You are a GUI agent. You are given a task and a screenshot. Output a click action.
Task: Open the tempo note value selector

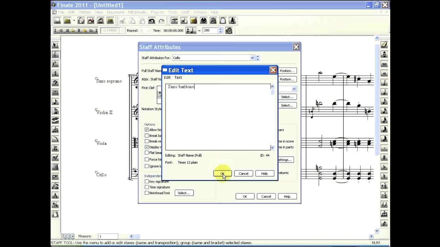coord(191,31)
